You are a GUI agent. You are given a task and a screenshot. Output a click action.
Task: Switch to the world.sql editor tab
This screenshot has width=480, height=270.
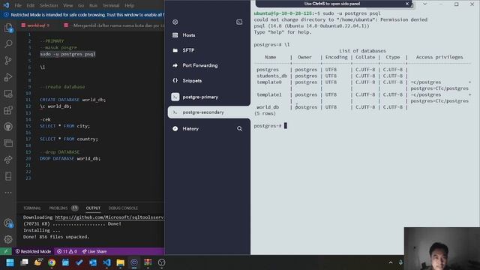(36, 25)
